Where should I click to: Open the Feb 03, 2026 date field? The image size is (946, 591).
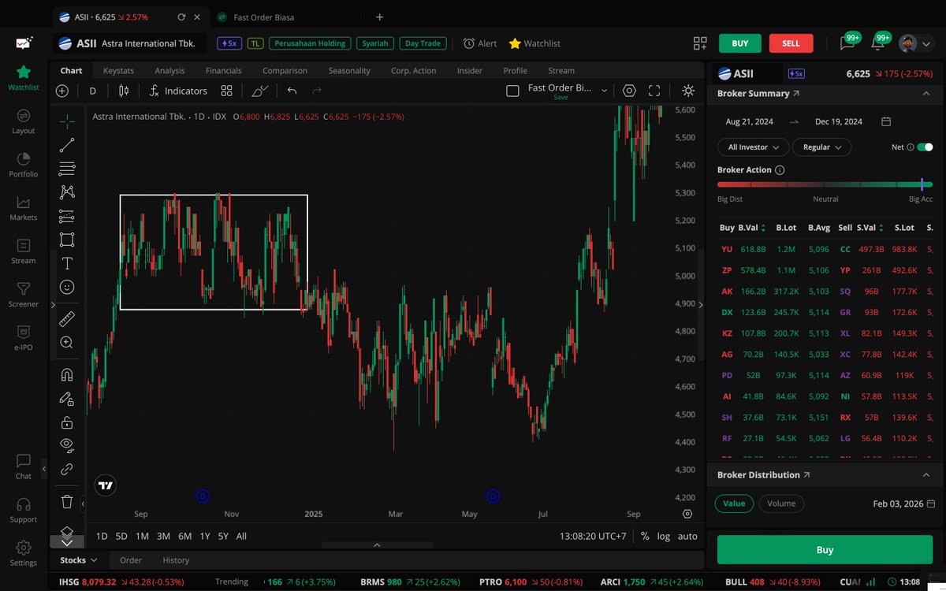point(904,504)
